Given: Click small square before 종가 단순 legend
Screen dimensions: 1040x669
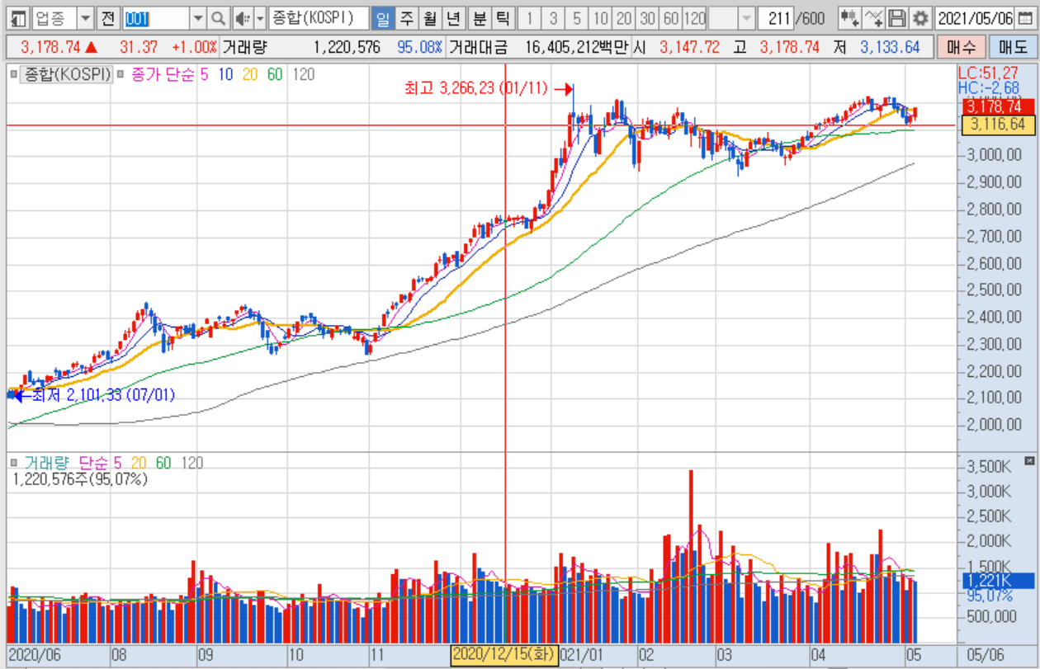Looking at the screenshot, I should (x=121, y=75).
